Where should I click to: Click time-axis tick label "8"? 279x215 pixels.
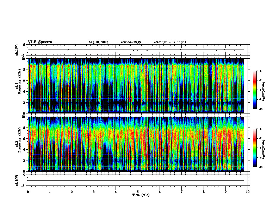coord(204,192)
